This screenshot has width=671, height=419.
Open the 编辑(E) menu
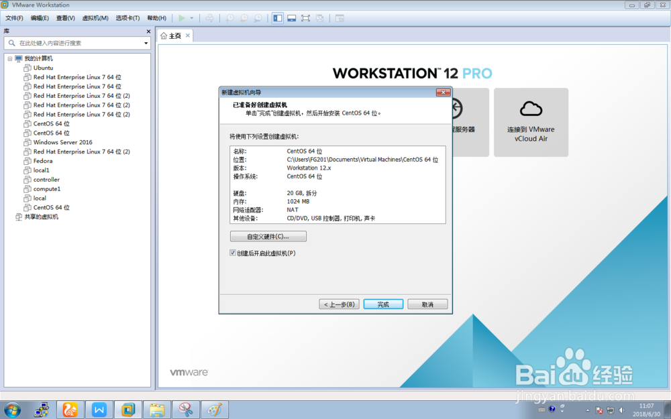click(x=40, y=18)
